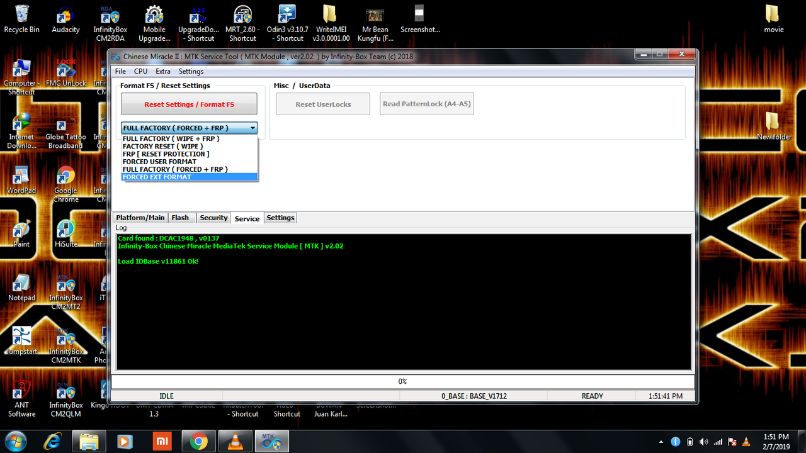This screenshot has height=453, width=806.
Task: Click 0_BASE : BASE_V1712 status text
Action: coord(474,396)
